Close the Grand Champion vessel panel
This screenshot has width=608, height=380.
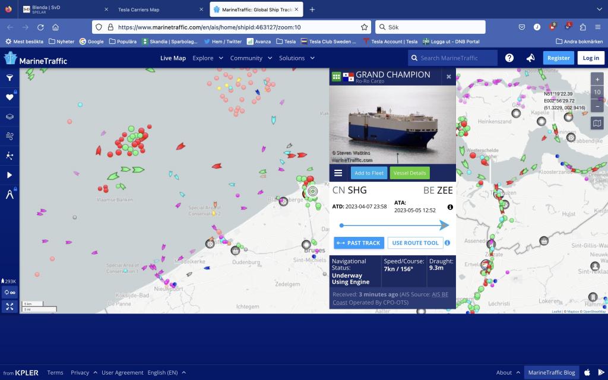449,77
